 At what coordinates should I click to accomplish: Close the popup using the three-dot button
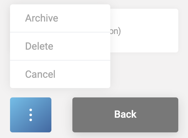pos(31,115)
